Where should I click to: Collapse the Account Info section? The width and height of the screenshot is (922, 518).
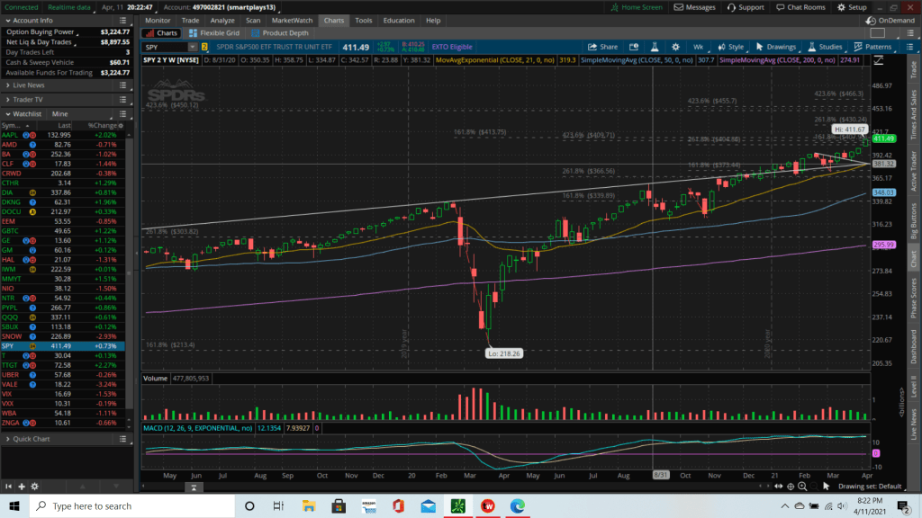tap(8, 20)
